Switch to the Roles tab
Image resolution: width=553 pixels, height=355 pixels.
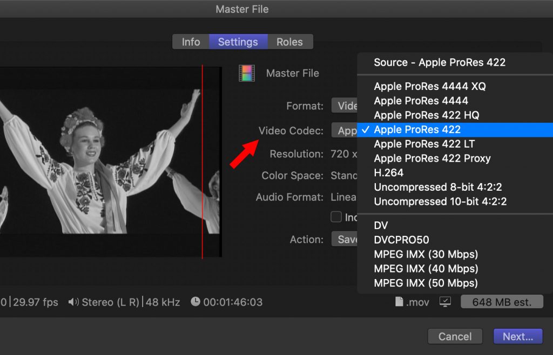click(290, 41)
